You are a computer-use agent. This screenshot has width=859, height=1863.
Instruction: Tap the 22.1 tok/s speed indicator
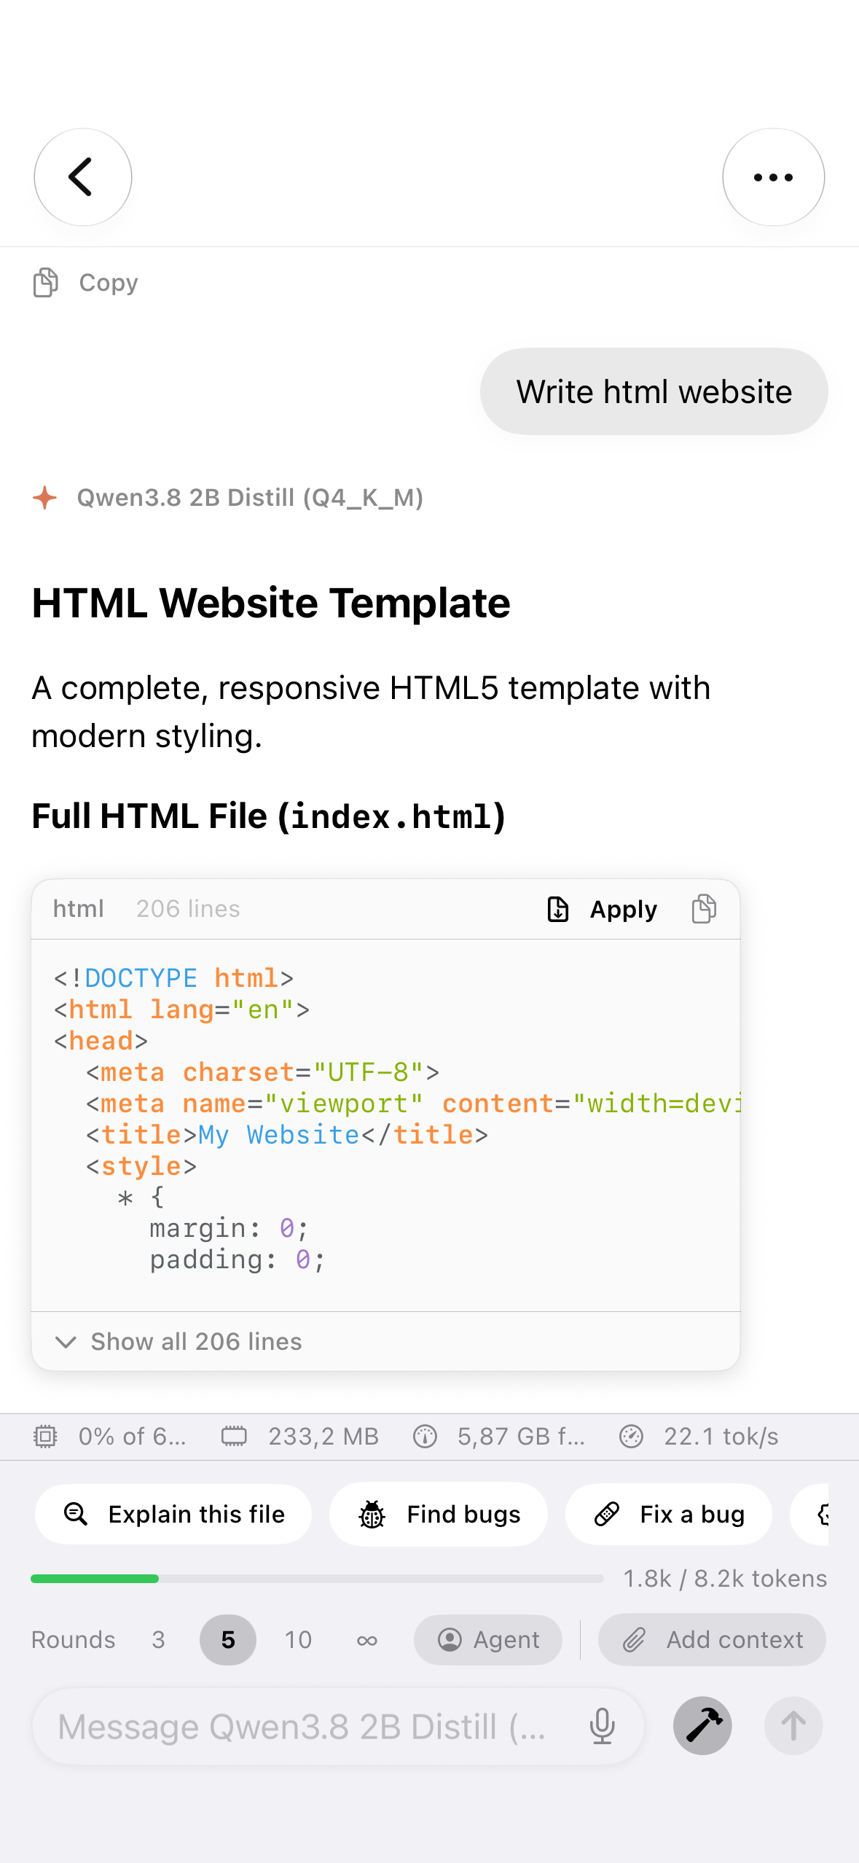coord(699,1437)
